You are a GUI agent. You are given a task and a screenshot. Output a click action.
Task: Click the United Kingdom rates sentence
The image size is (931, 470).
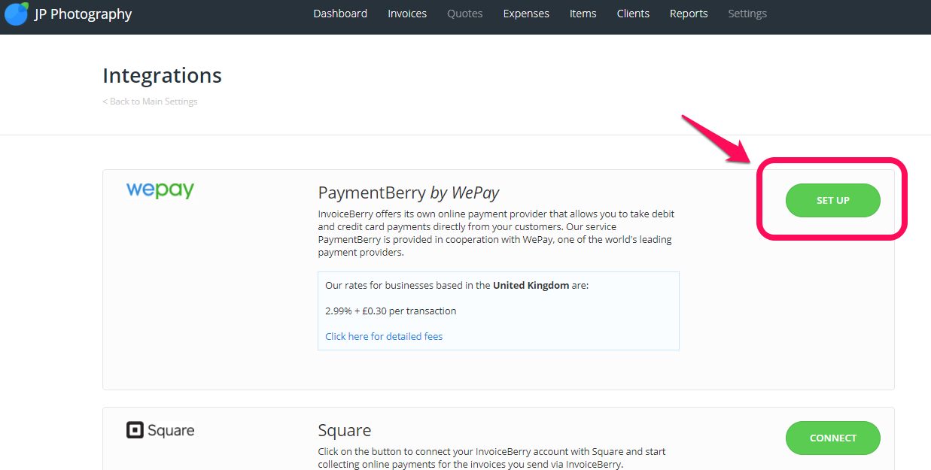(x=457, y=285)
